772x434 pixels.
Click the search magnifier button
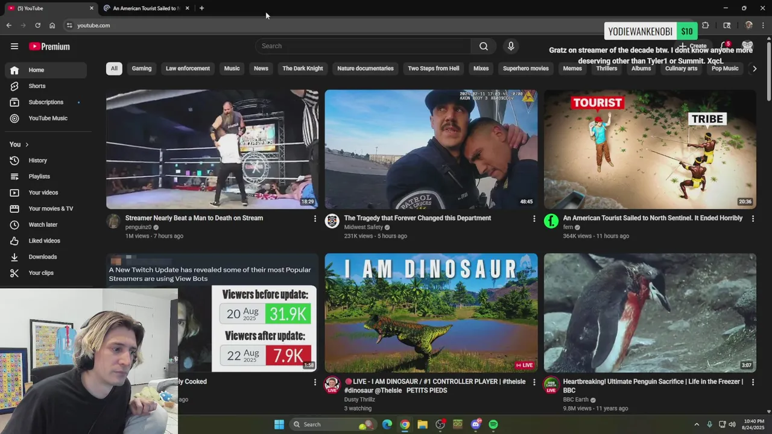(x=484, y=46)
